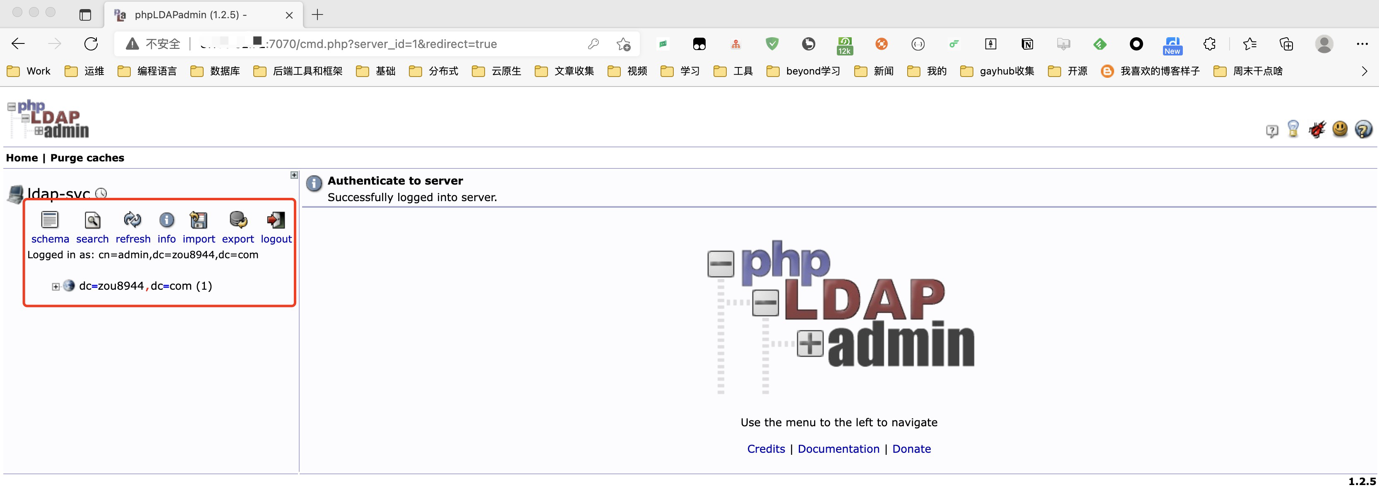The image size is (1379, 490).
Task: Click the import LDIF icon
Action: click(x=199, y=220)
